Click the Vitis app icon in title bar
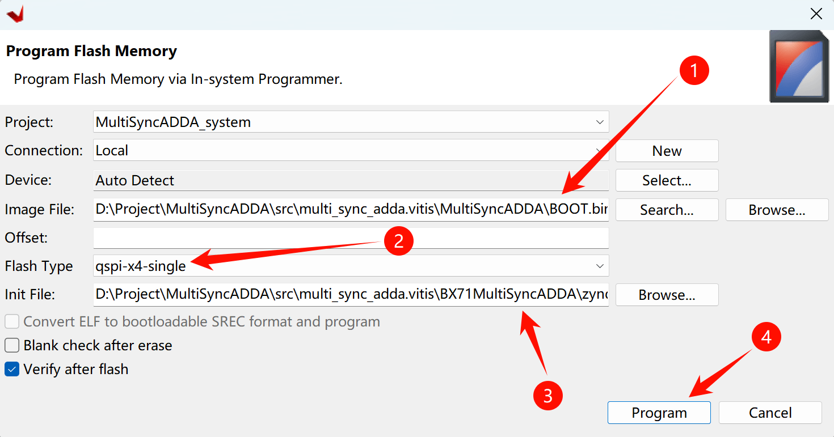The image size is (834, 437). click(15, 14)
